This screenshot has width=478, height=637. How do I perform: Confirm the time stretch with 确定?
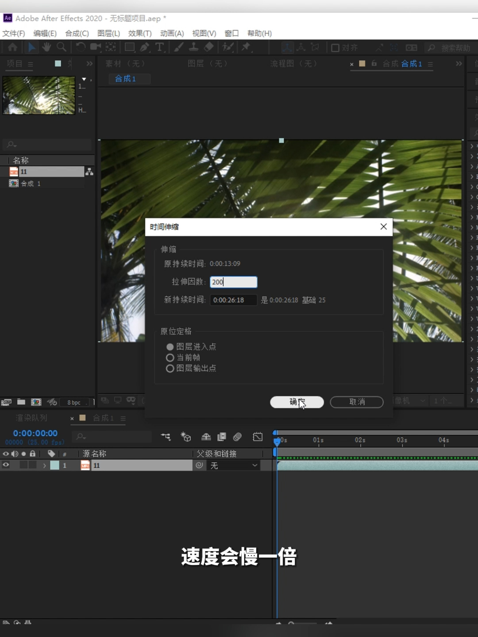[297, 402]
